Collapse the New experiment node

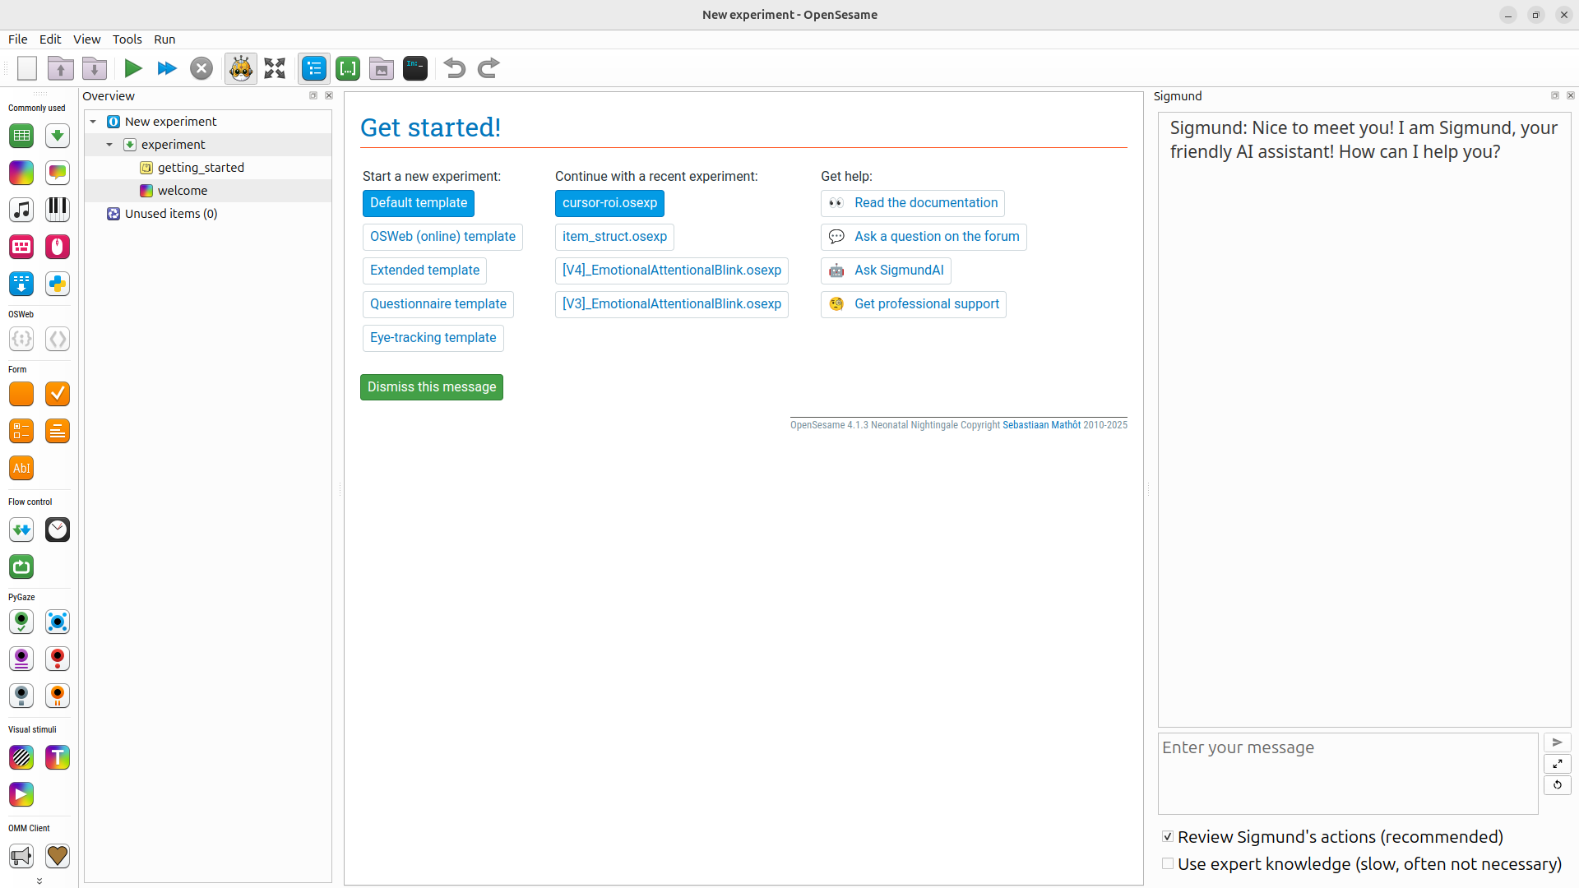click(93, 121)
